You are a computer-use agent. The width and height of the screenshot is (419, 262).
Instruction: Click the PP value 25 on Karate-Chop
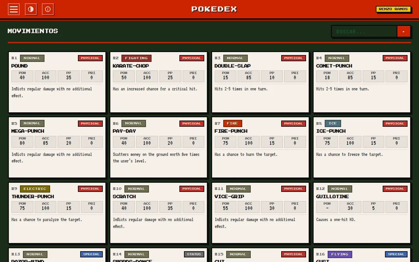pos(170,78)
